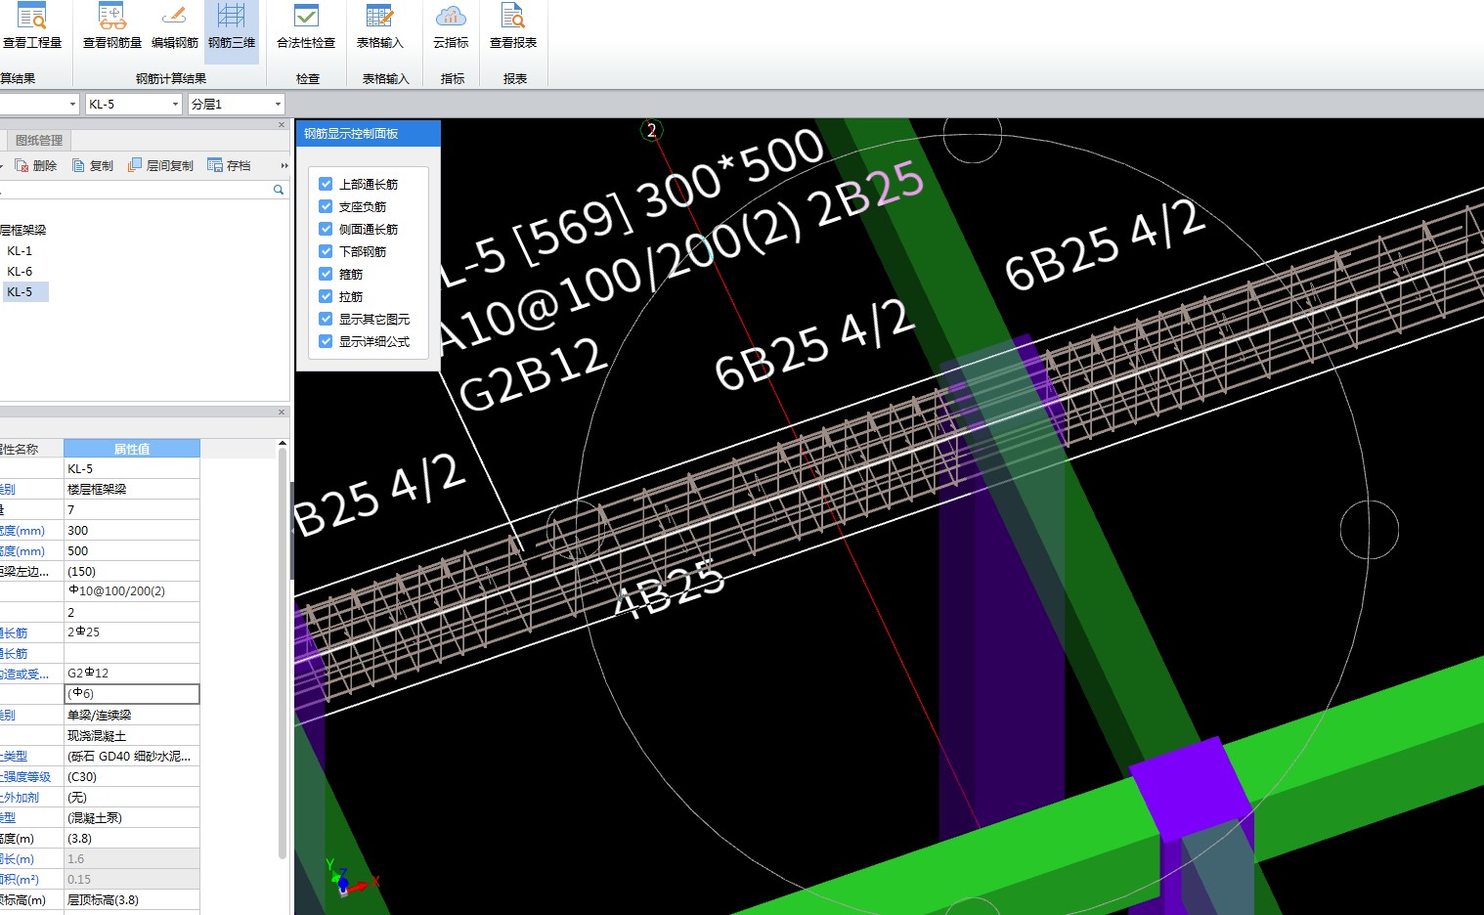Toggle 显示详细公式 checkbox
1484x915 pixels.
pyautogui.click(x=326, y=341)
